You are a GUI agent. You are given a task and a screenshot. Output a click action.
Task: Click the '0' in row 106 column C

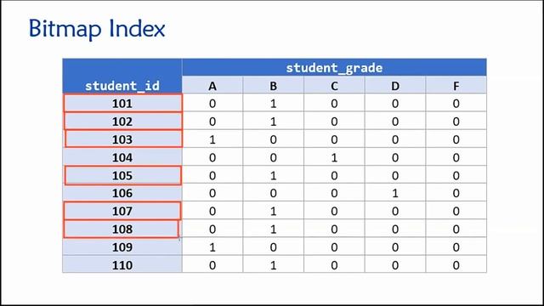(x=334, y=193)
